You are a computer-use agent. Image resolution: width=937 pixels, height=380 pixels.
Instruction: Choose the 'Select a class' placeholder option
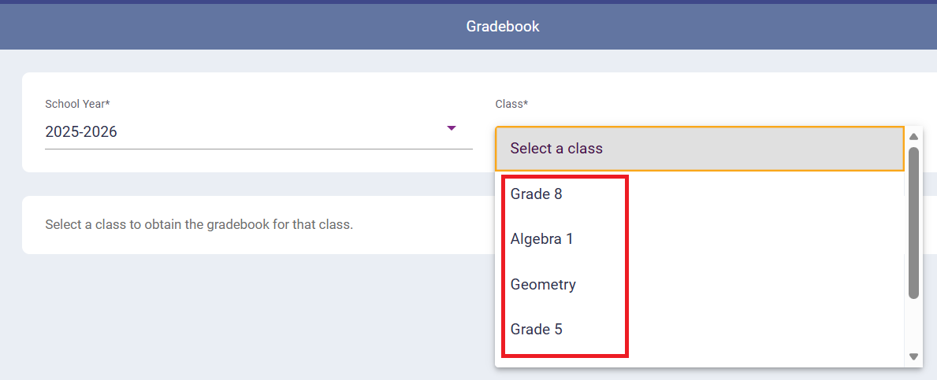(x=556, y=149)
